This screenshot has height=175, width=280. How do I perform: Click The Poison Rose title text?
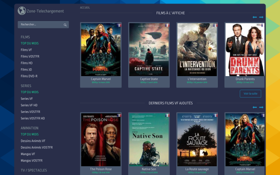coord(101,169)
